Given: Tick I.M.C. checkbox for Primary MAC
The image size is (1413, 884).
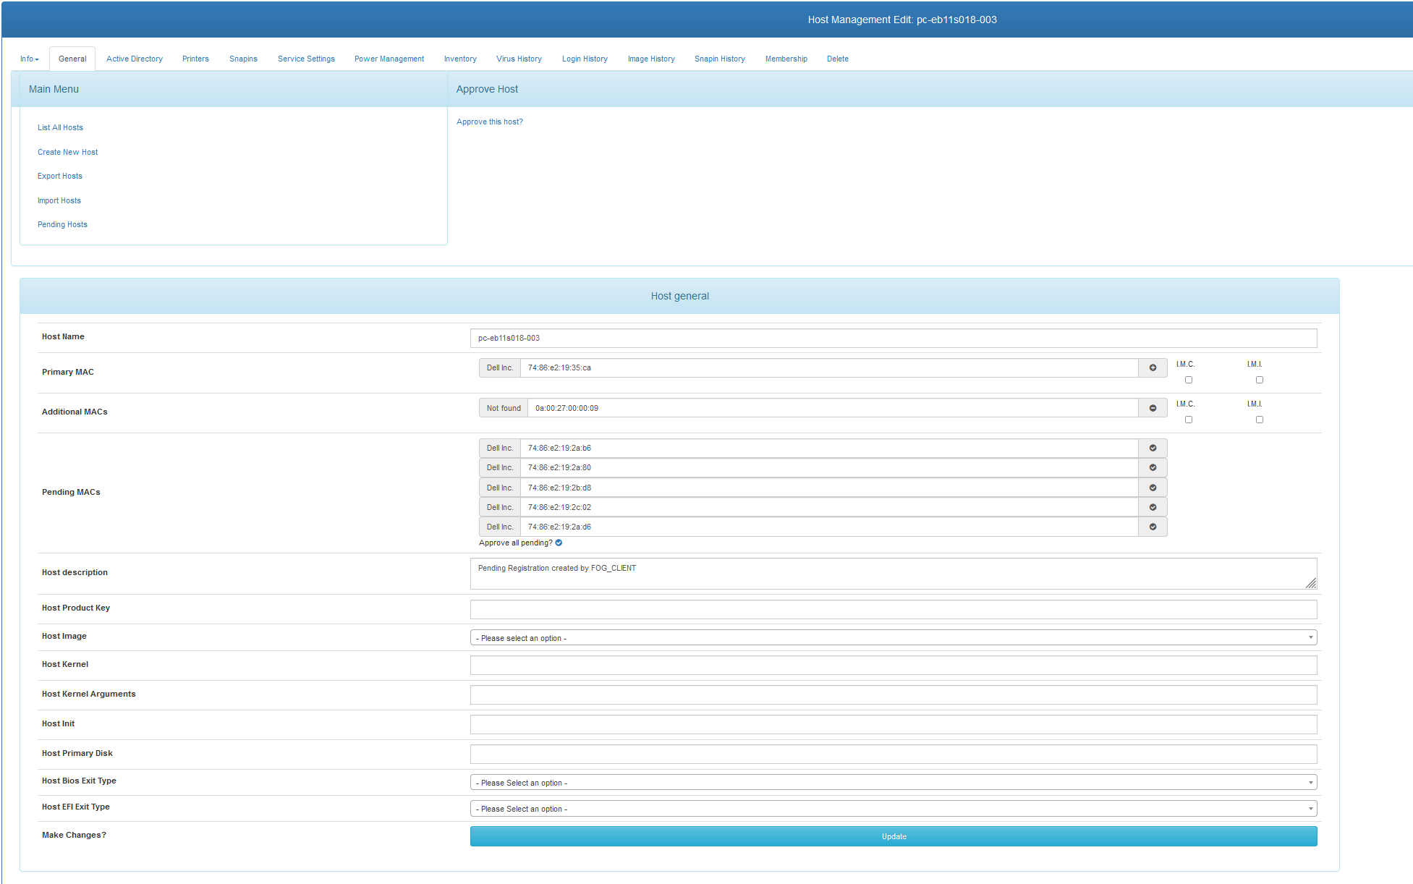Looking at the screenshot, I should point(1189,380).
